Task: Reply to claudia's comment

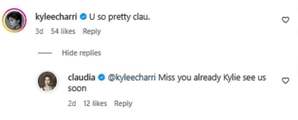Action: click(123, 103)
